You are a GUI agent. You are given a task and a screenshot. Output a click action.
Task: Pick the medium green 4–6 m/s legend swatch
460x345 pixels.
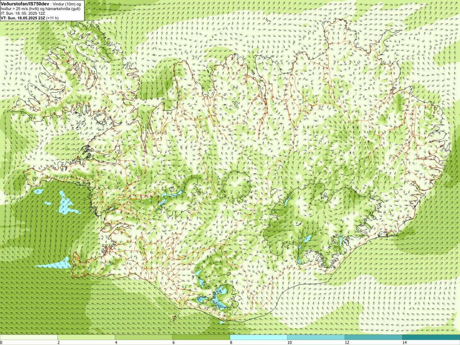point(144,337)
